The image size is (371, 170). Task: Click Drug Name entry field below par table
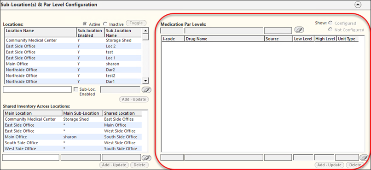(x=224, y=158)
